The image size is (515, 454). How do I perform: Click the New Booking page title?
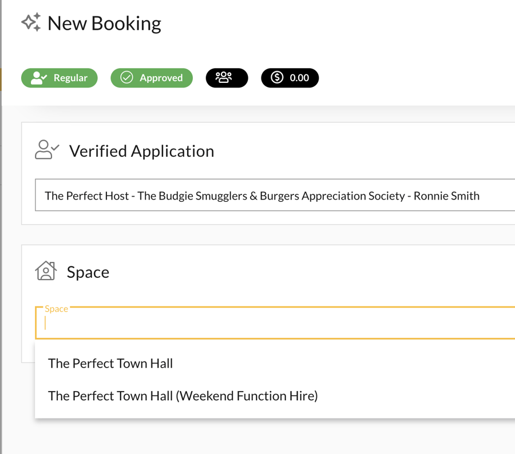click(104, 23)
